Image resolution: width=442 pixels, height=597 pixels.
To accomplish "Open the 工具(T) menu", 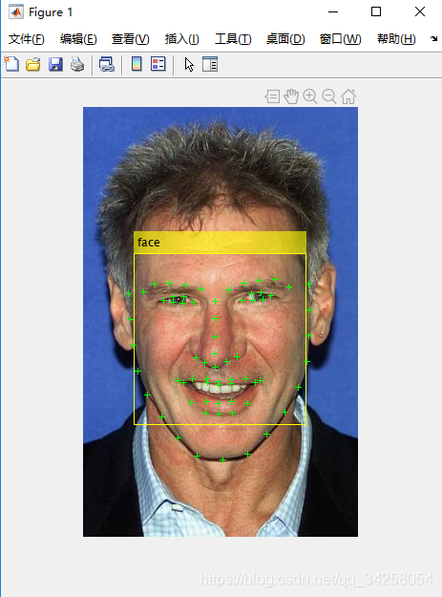I will point(233,39).
